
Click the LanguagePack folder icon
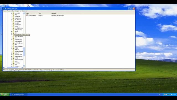click(x=14, y=41)
